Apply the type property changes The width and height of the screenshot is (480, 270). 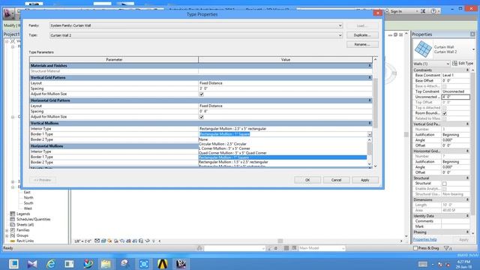[x=365, y=180]
